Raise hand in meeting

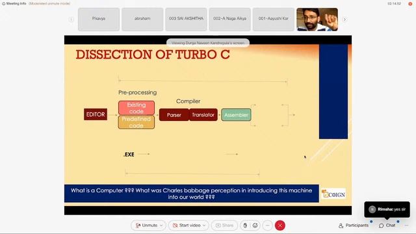[x=245, y=226]
